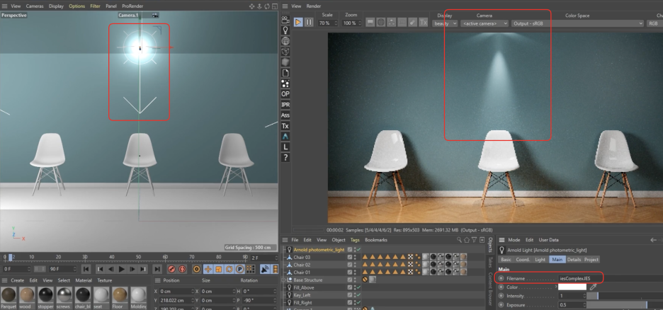The image size is (663, 310).
Task: Click the OP sidebar icon
Action: [285, 93]
